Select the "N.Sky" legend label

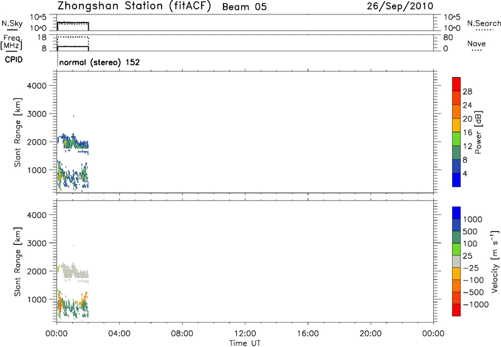12,23
